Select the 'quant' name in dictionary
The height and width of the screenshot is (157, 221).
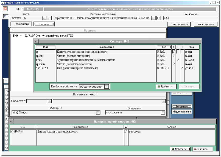40,56
